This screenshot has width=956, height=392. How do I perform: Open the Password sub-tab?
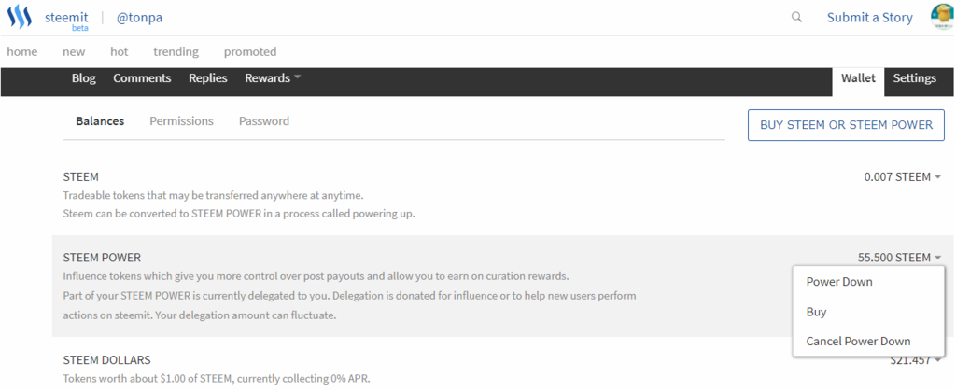point(264,121)
